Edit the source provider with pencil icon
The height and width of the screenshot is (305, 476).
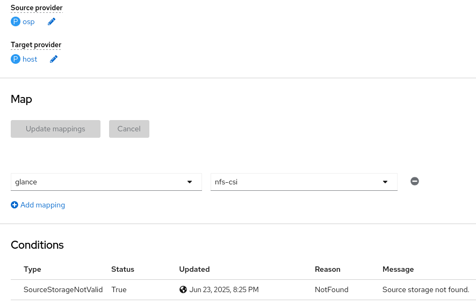click(52, 22)
